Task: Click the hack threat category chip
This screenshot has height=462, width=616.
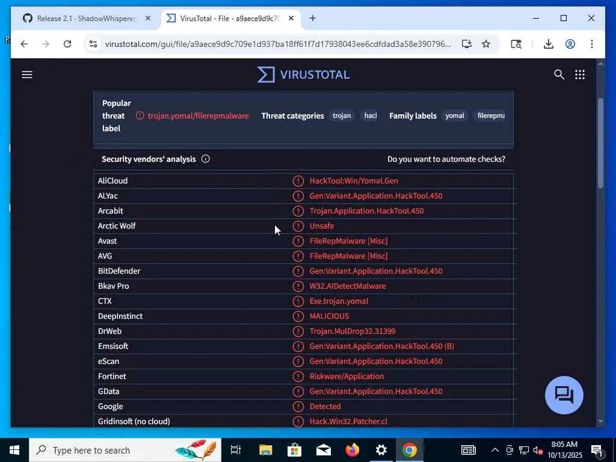Action: point(370,115)
